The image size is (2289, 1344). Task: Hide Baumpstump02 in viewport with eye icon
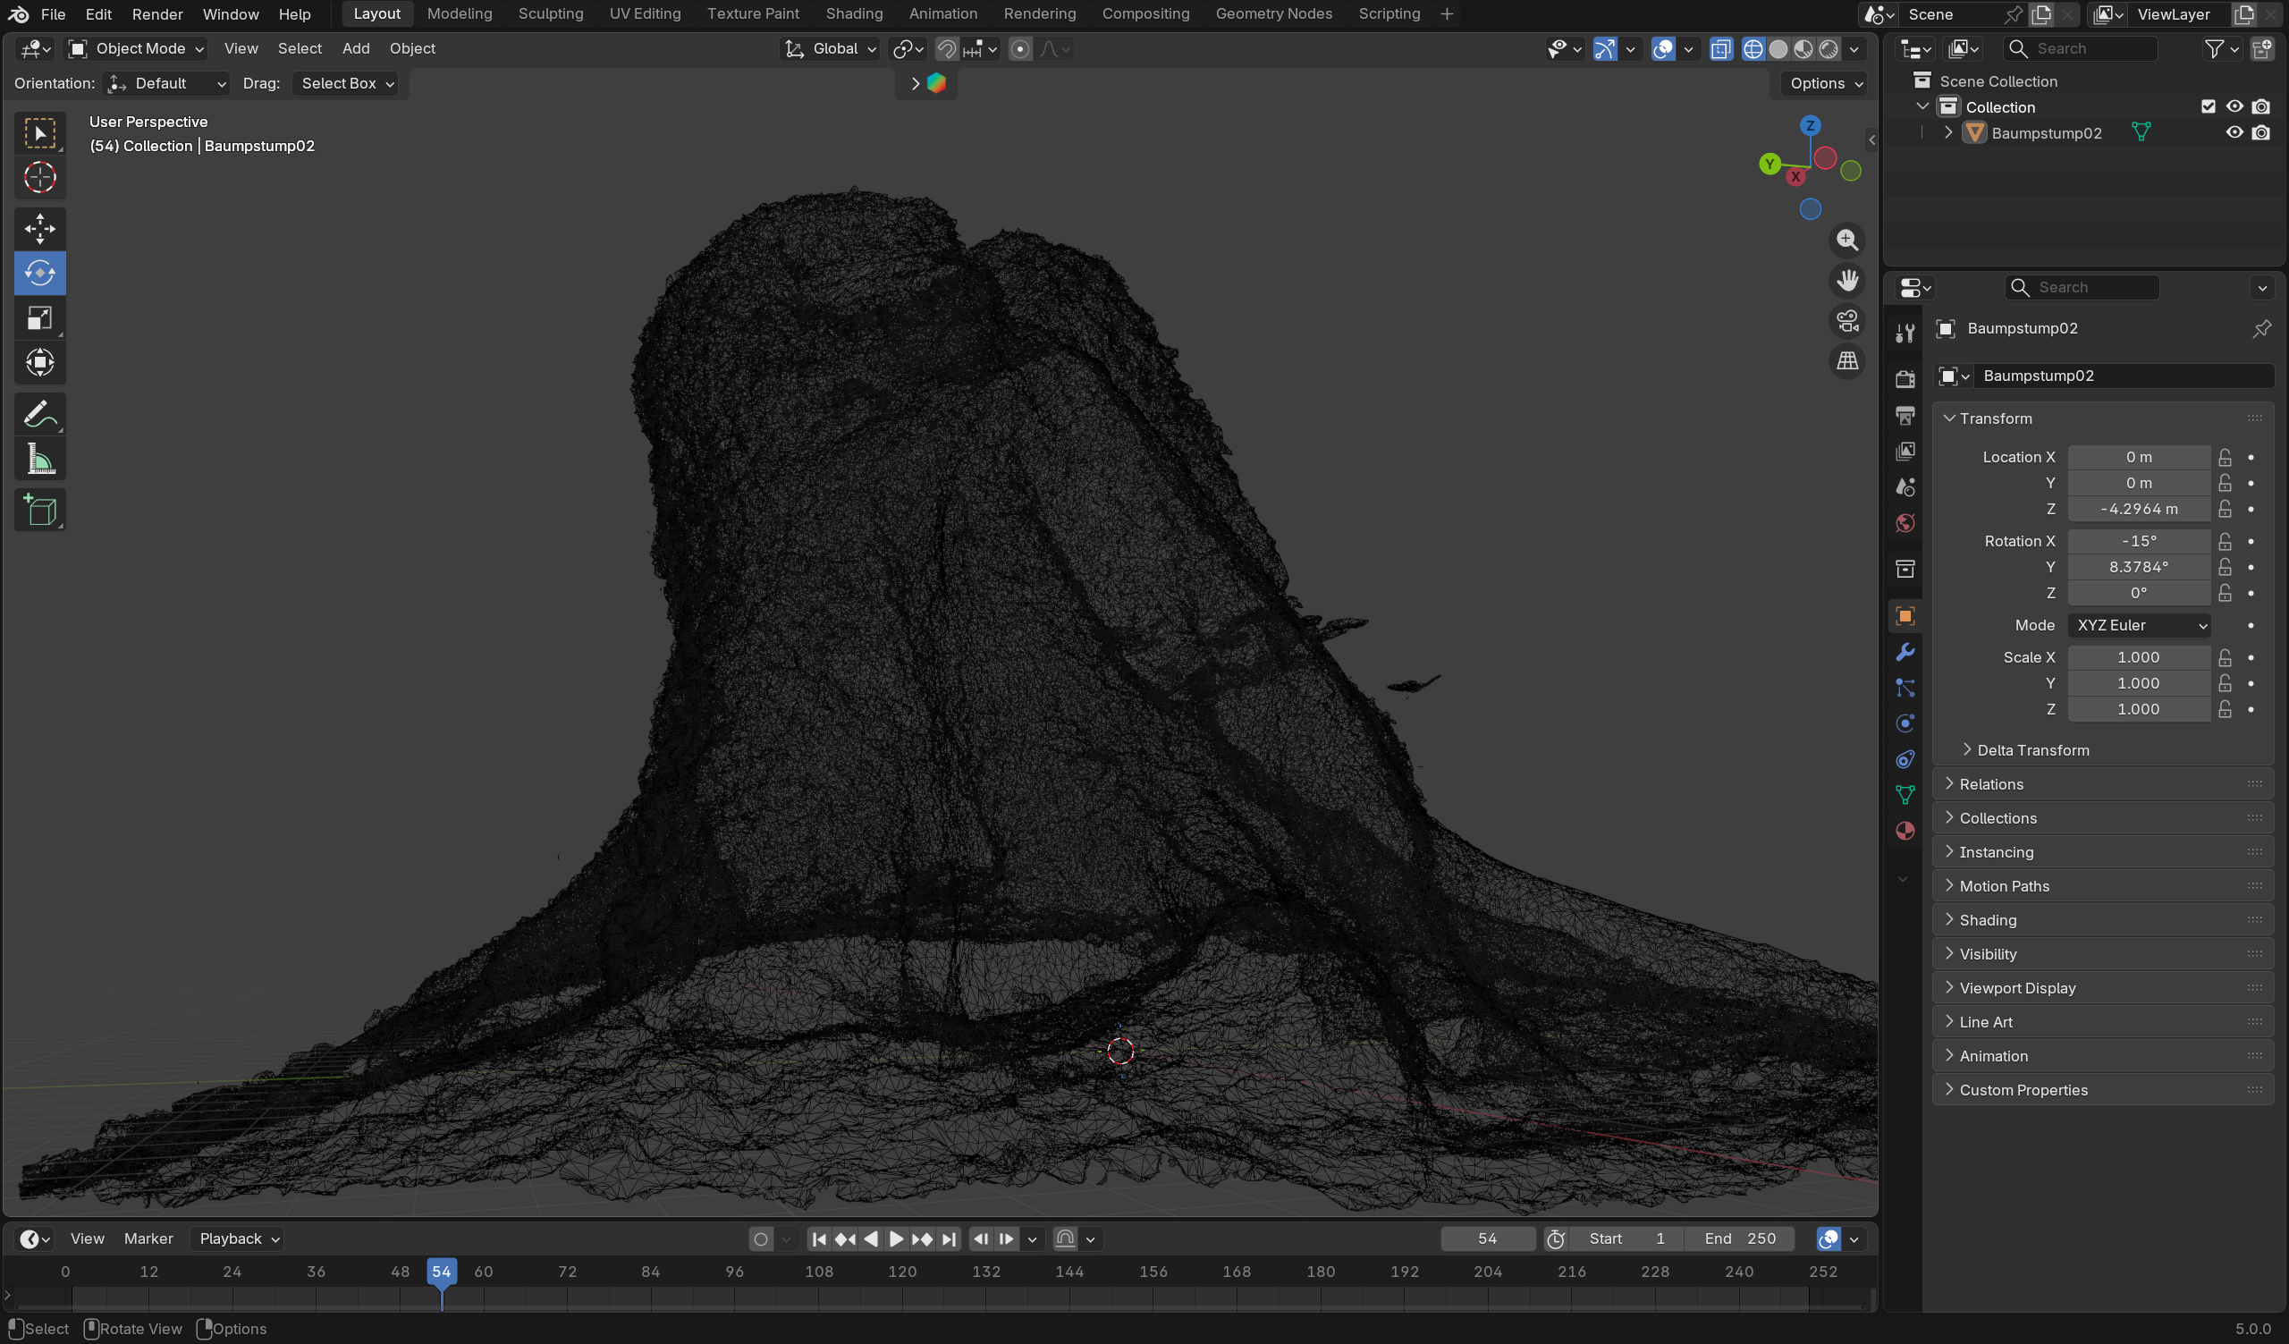click(2234, 132)
